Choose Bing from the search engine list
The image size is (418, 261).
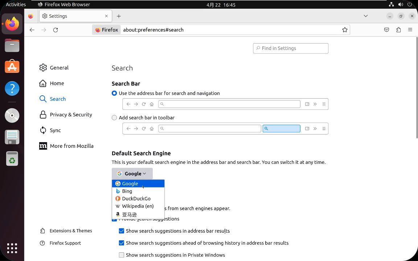point(127,191)
